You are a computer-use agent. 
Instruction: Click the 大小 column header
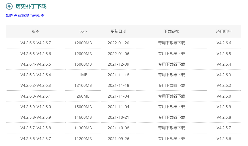(83, 31)
